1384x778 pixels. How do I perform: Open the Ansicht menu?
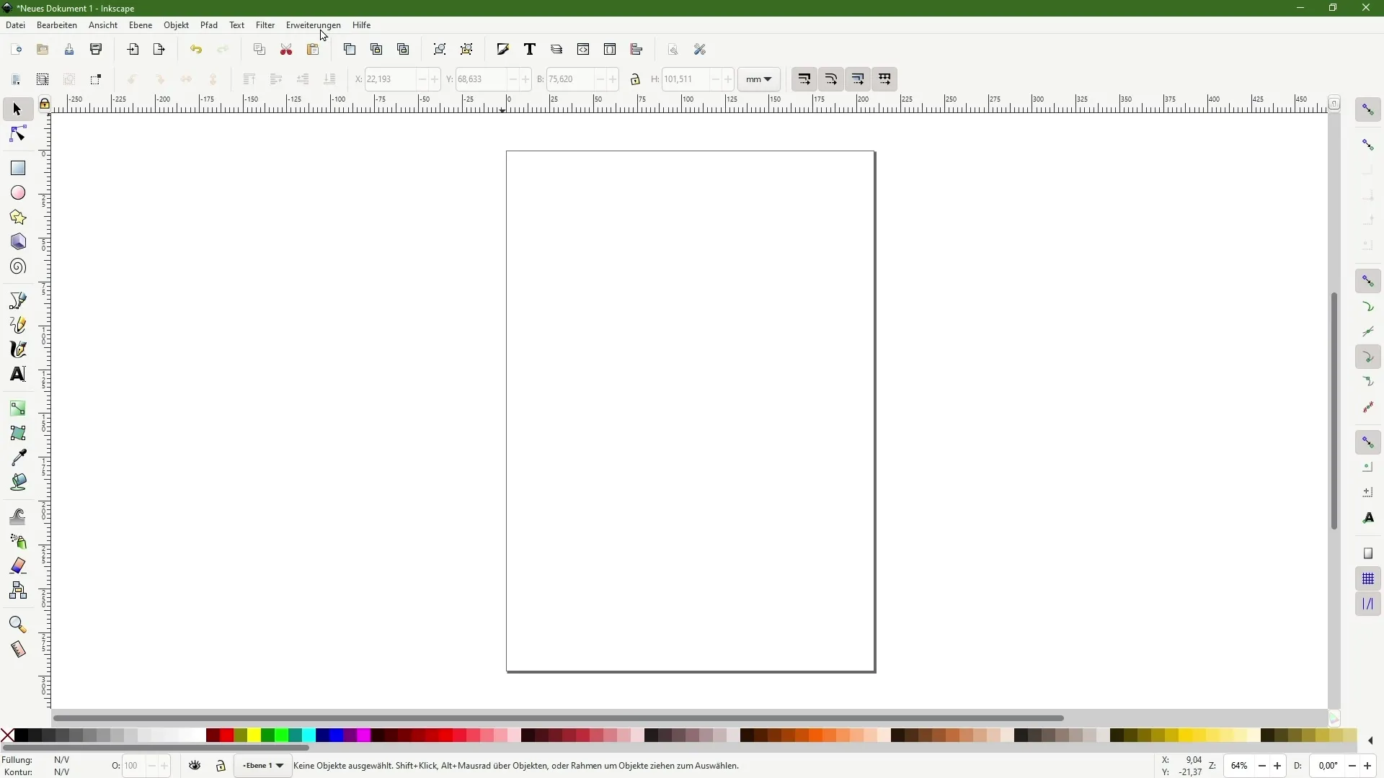click(103, 25)
